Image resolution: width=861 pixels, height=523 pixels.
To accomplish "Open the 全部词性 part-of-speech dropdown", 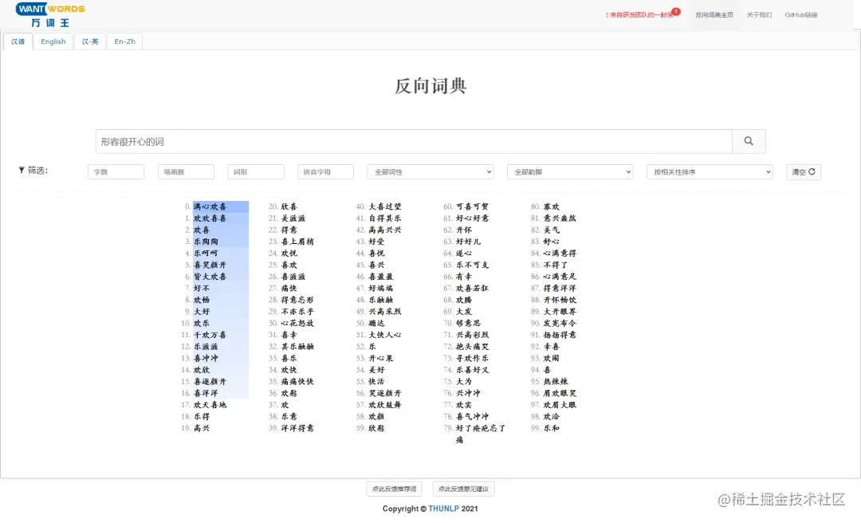I will 430,171.
